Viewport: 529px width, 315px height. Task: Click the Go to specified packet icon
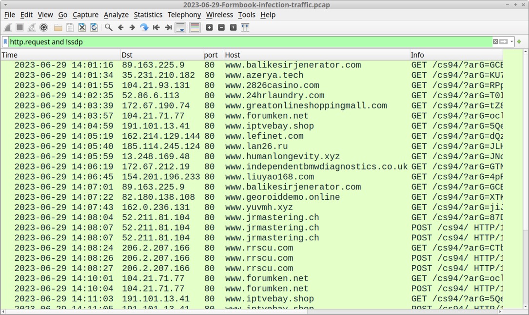click(144, 27)
